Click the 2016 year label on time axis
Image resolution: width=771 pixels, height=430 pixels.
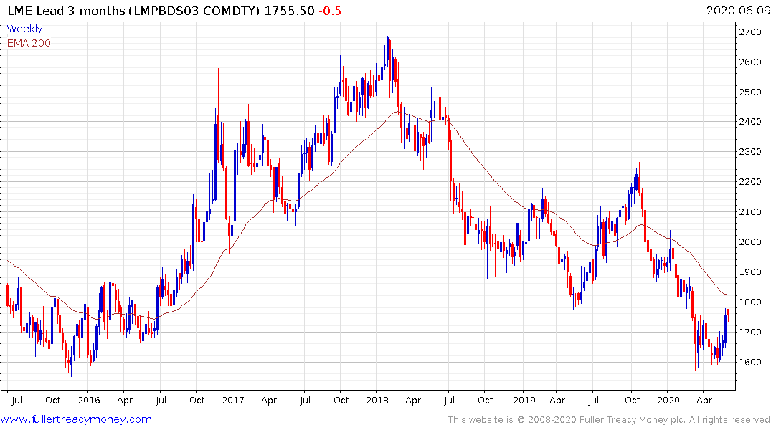[x=88, y=400]
